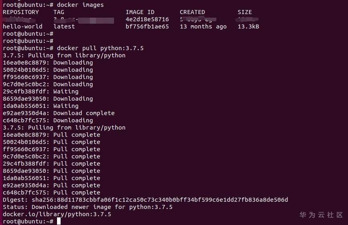Screen dimensions: 348x225
Task: Click the CREATED column header
Action: coord(192,12)
